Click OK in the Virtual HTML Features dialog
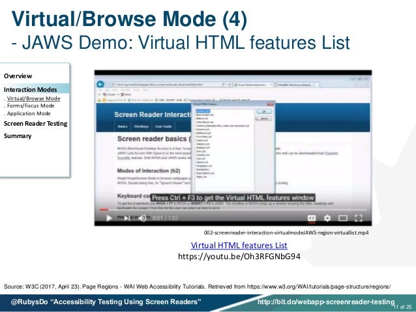 coord(264,111)
